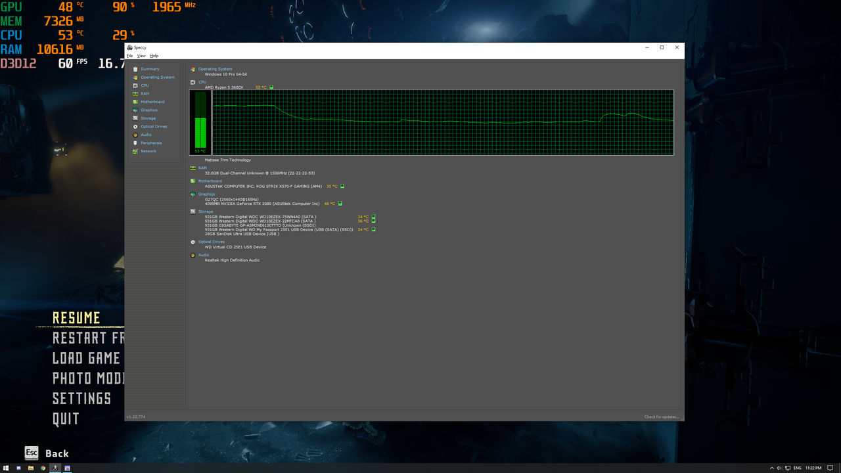
Task: Open SETTINGS in game pause menu
Action: [x=81, y=399]
